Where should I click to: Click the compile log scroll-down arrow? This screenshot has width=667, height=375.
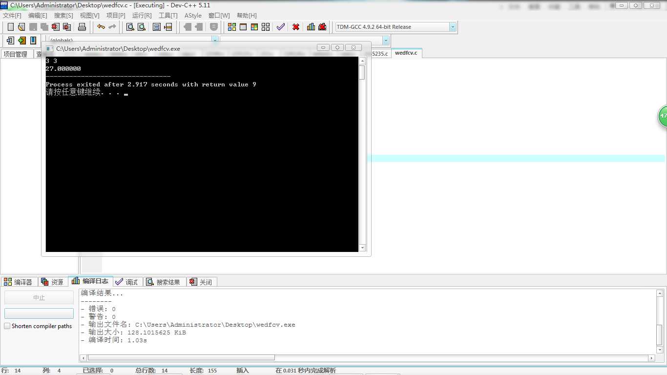pos(660,350)
